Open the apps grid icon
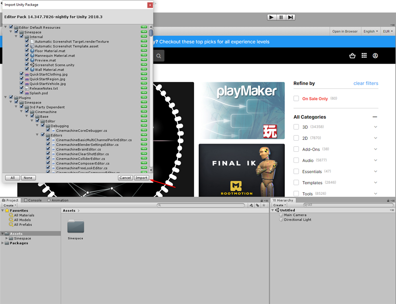Screen dimensions: 396x304 [x=364, y=55]
